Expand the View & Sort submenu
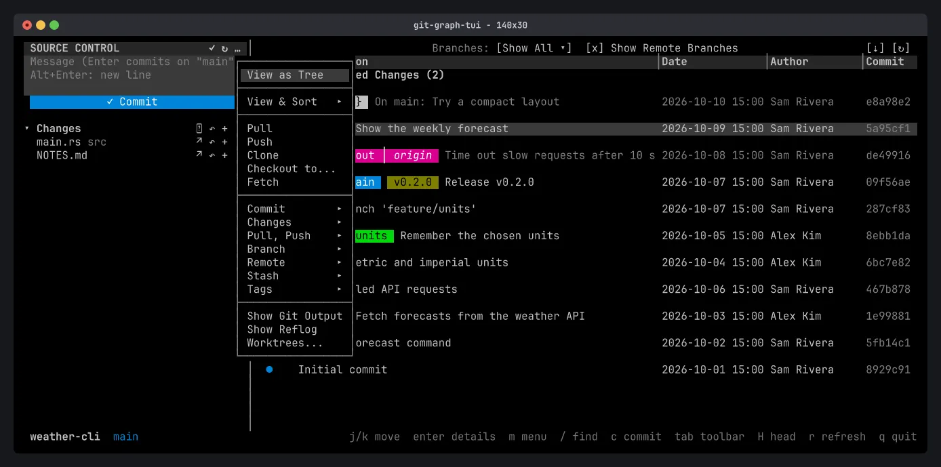Viewport: 941px width, 467px height. pyautogui.click(x=295, y=102)
